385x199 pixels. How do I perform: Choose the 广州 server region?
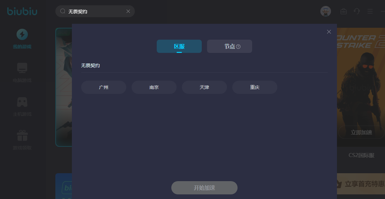point(104,87)
